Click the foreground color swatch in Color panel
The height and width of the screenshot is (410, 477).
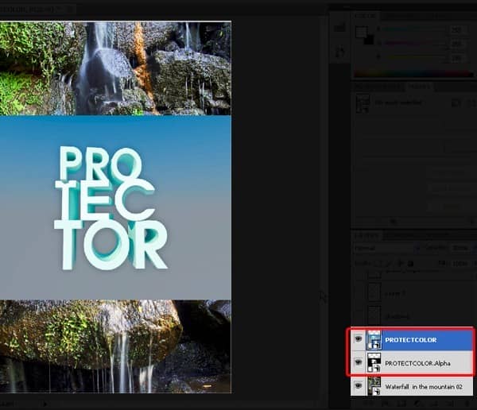click(362, 32)
